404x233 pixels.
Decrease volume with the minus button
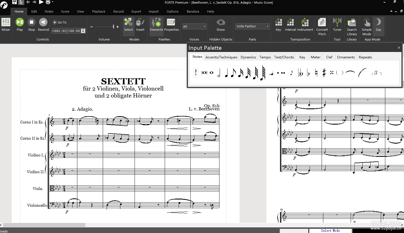(x=92, y=27)
